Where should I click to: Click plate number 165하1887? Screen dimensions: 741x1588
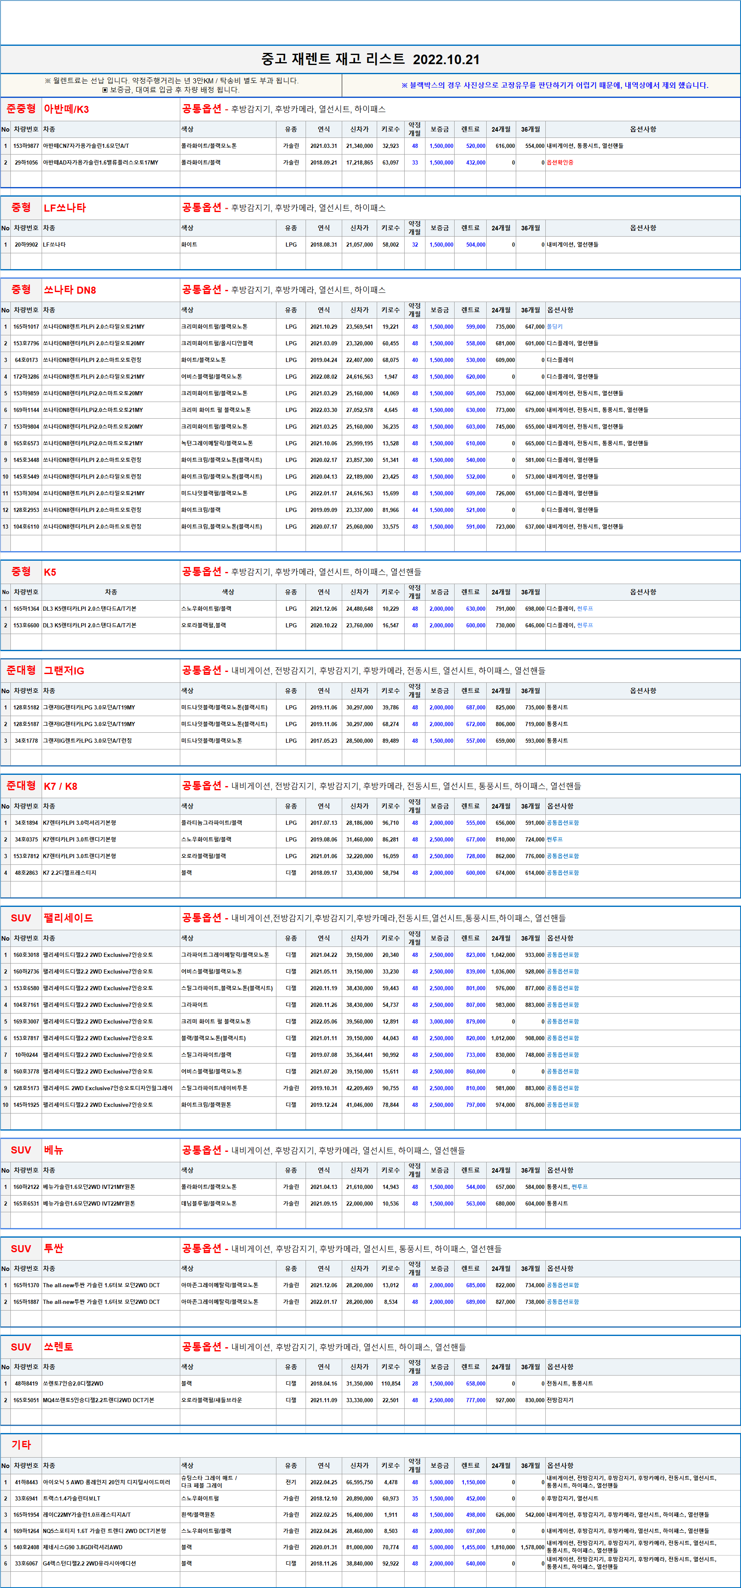(26, 1302)
